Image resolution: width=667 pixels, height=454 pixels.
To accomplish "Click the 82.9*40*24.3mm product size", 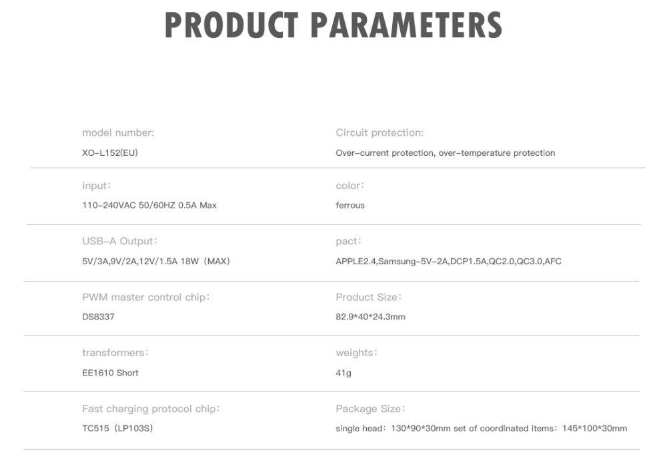I will tap(370, 317).
